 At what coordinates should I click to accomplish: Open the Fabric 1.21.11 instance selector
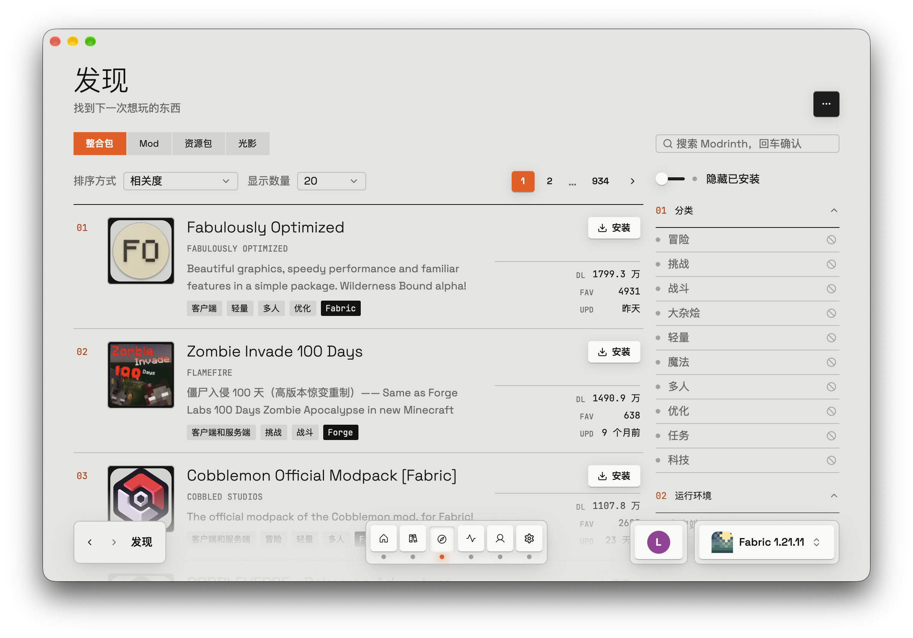pyautogui.click(x=766, y=542)
